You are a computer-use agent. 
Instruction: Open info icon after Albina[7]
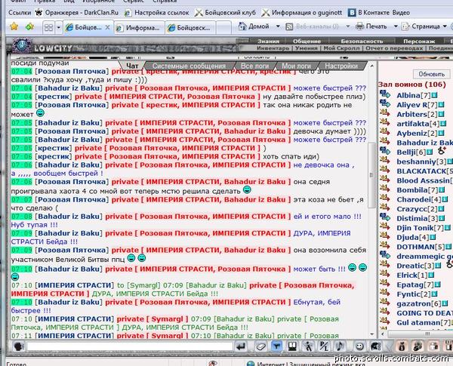pyautogui.click(x=435, y=95)
